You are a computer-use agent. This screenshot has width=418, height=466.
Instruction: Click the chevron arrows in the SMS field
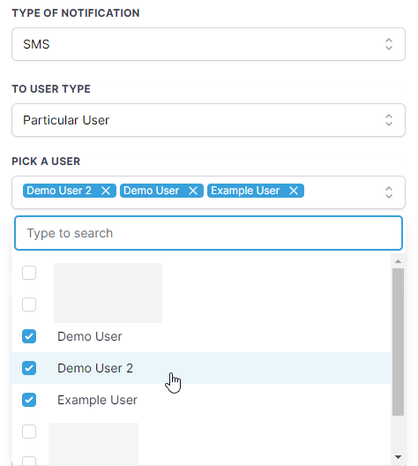pos(389,44)
